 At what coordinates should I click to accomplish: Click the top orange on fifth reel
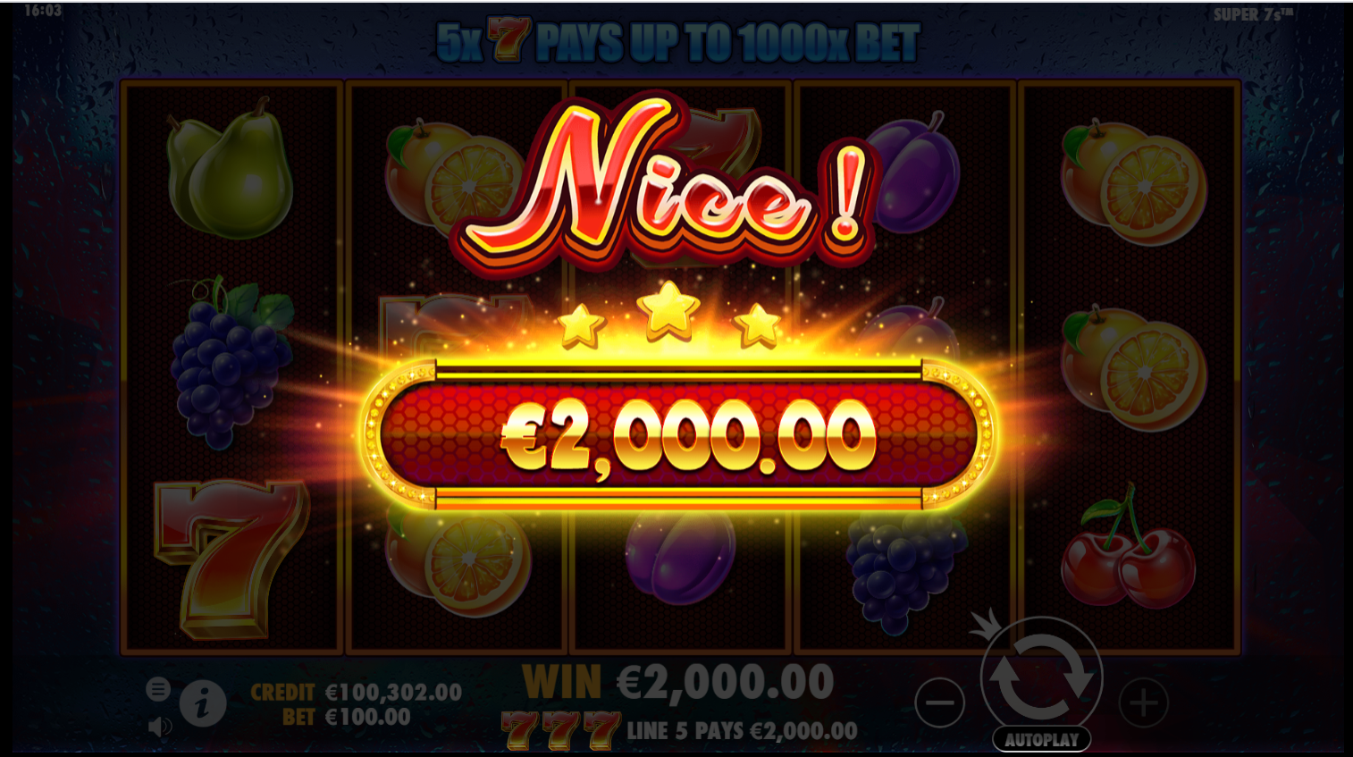tap(1133, 182)
